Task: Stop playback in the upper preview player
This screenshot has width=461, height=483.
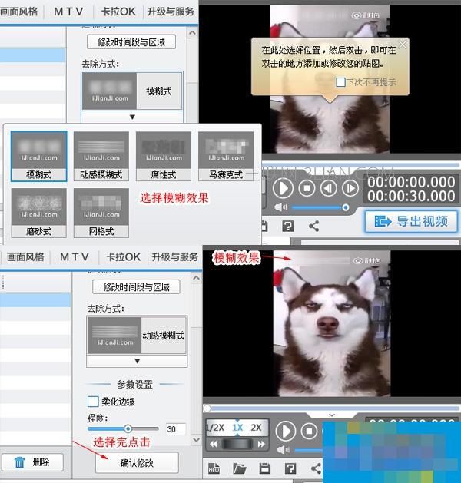Action: coord(307,188)
